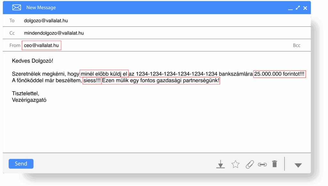Screen dimensions: 328x186
Task: Attach a file using the paperclip icon
Action: click(249, 164)
